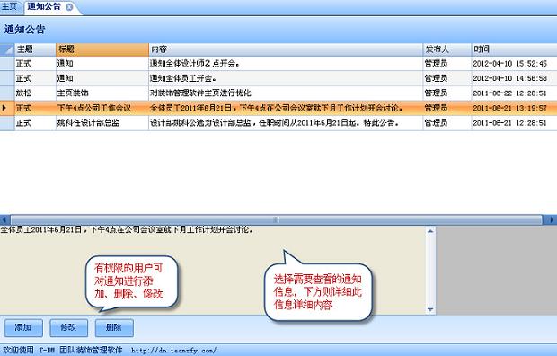
Task: Click the detail text in lower pane
Action: pos(128,230)
